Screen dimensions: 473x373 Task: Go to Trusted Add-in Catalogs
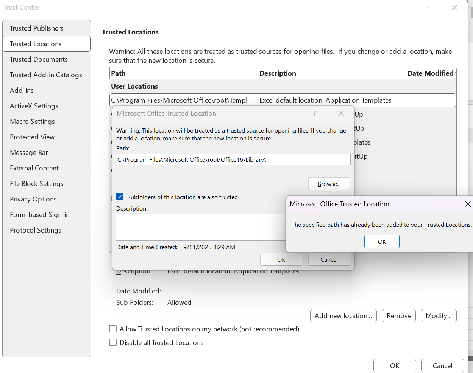click(46, 75)
